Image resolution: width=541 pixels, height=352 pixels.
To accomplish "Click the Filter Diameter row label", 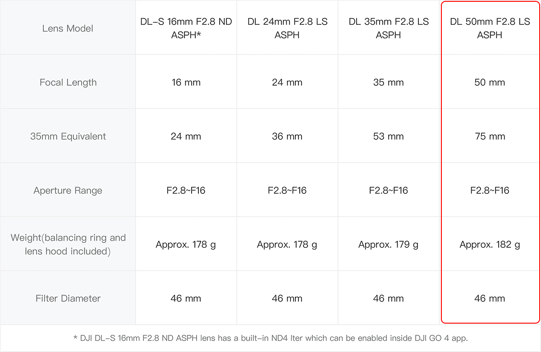I will (68, 298).
